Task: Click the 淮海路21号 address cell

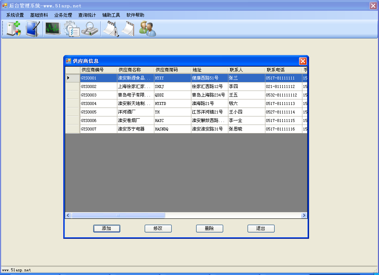Action: (209, 103)
